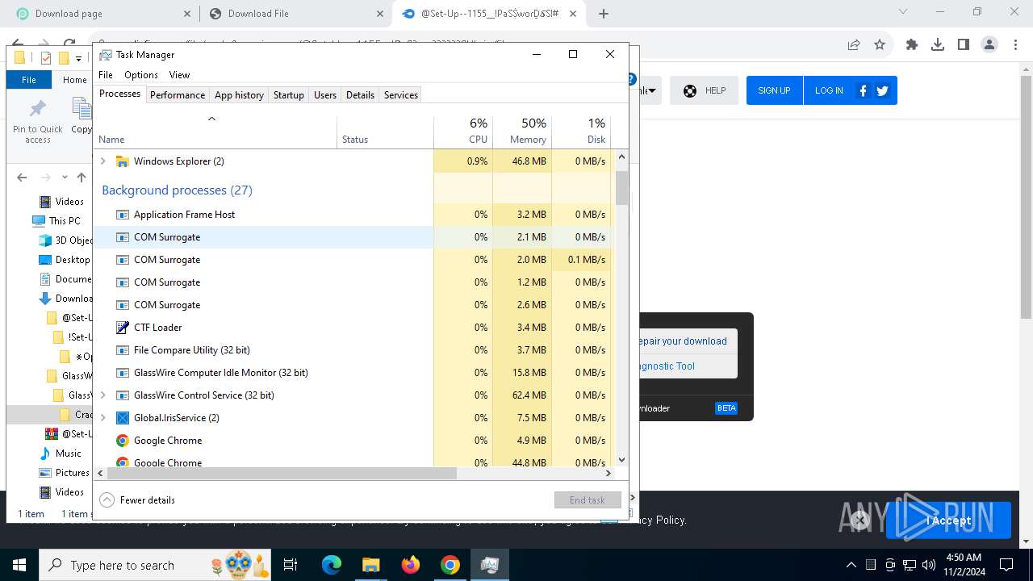Screen dimensions: 1033x581
Task: Click the End task button
Action: (588, 500)
